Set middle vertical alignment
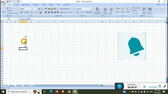 coord(49,9)
